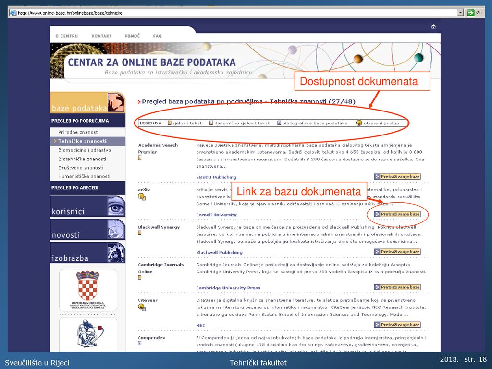Click the 'Sveučilište u Rijeci' slide footer text
This screenshot has height=369, width=492.
[x=37, y=363]
